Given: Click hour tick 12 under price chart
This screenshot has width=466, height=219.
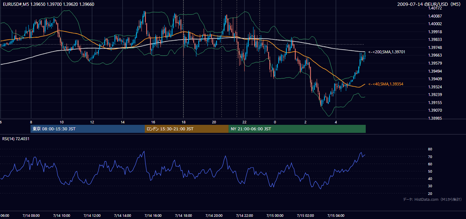Looking at the screenshot, I should point(92,122).
